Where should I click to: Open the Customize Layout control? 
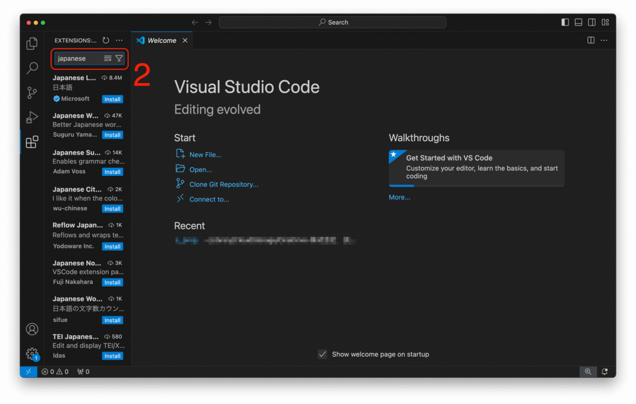pos(605,22)
